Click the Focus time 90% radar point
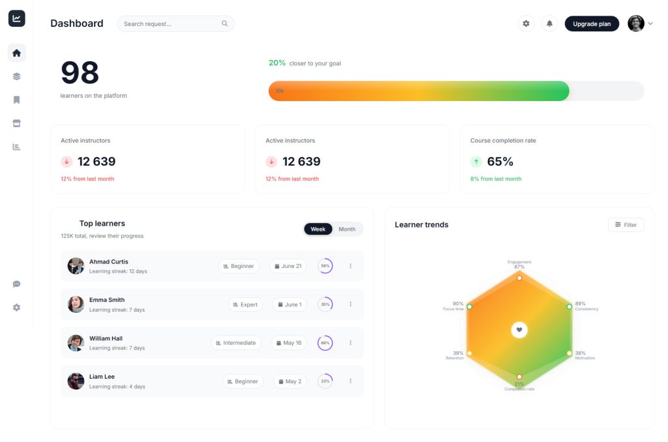Screen dimensions: 668x442 (470, 306)
